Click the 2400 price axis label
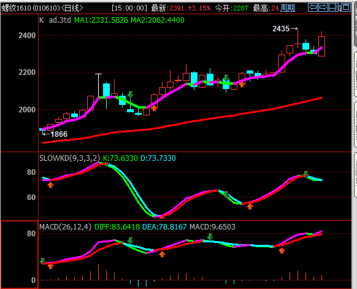 point(27,36)
